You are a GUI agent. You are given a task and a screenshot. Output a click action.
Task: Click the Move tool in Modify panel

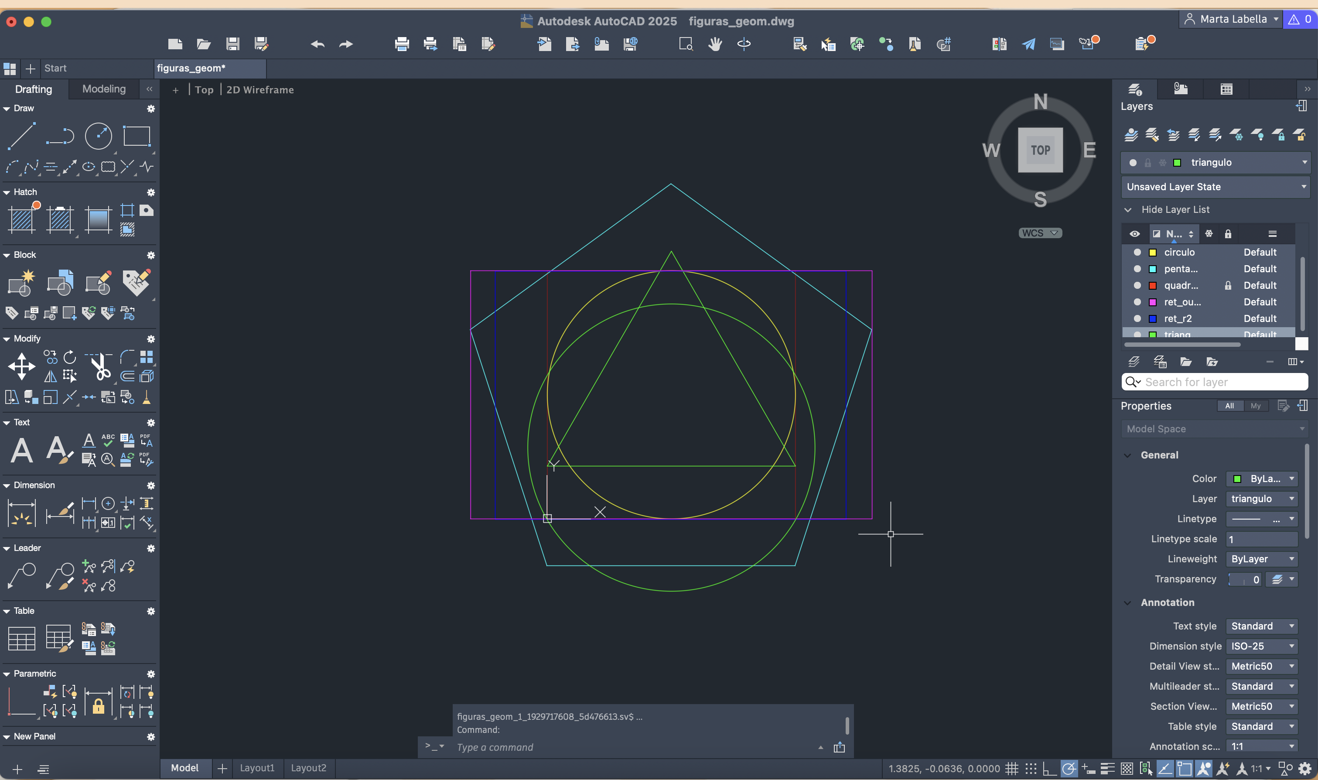tap(21, 366)
